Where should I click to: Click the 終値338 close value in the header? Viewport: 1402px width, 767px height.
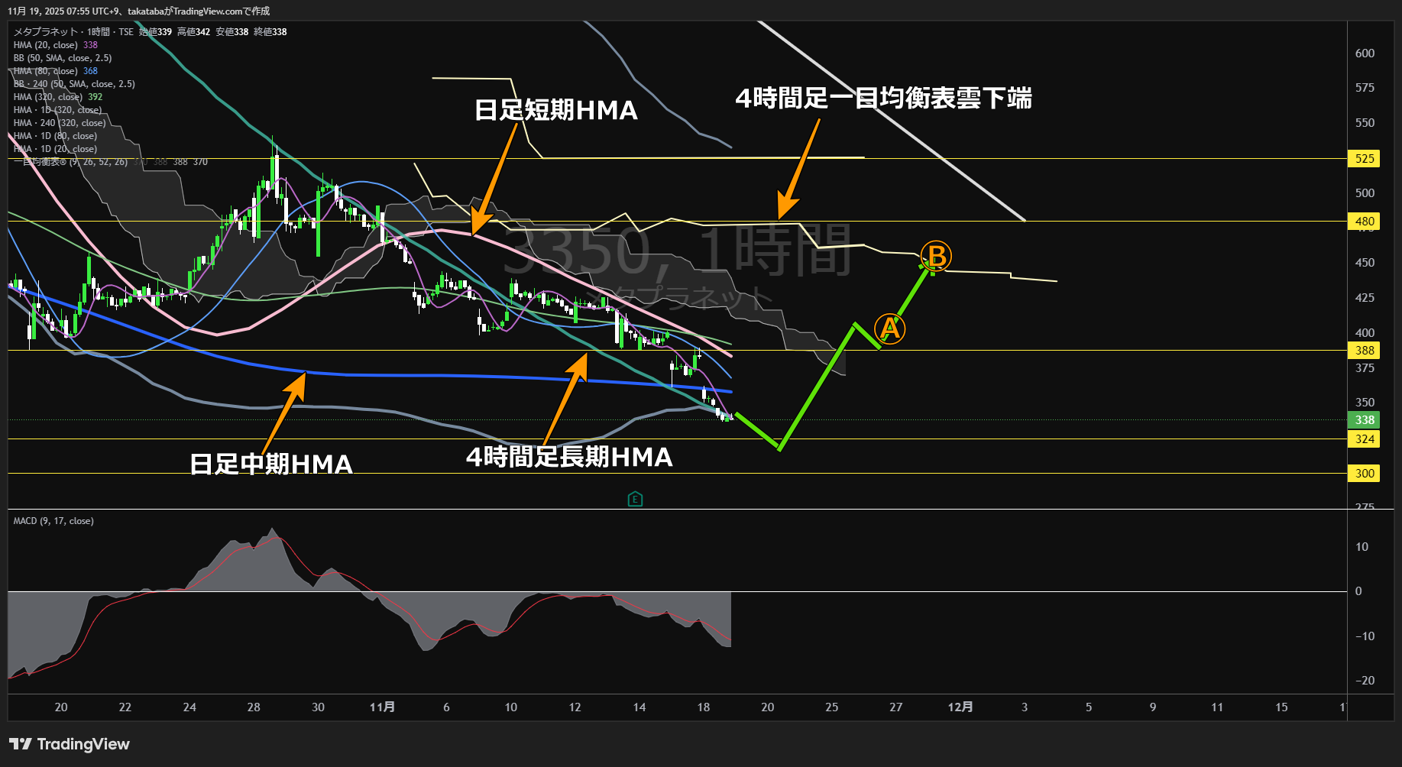(x=270, y=32)
